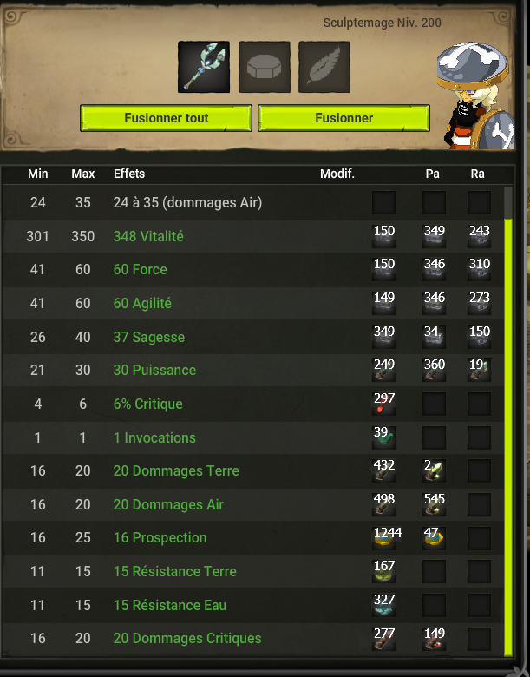Use the 273 Agilité Ra rune
The image size is (530, 677).
479,303
